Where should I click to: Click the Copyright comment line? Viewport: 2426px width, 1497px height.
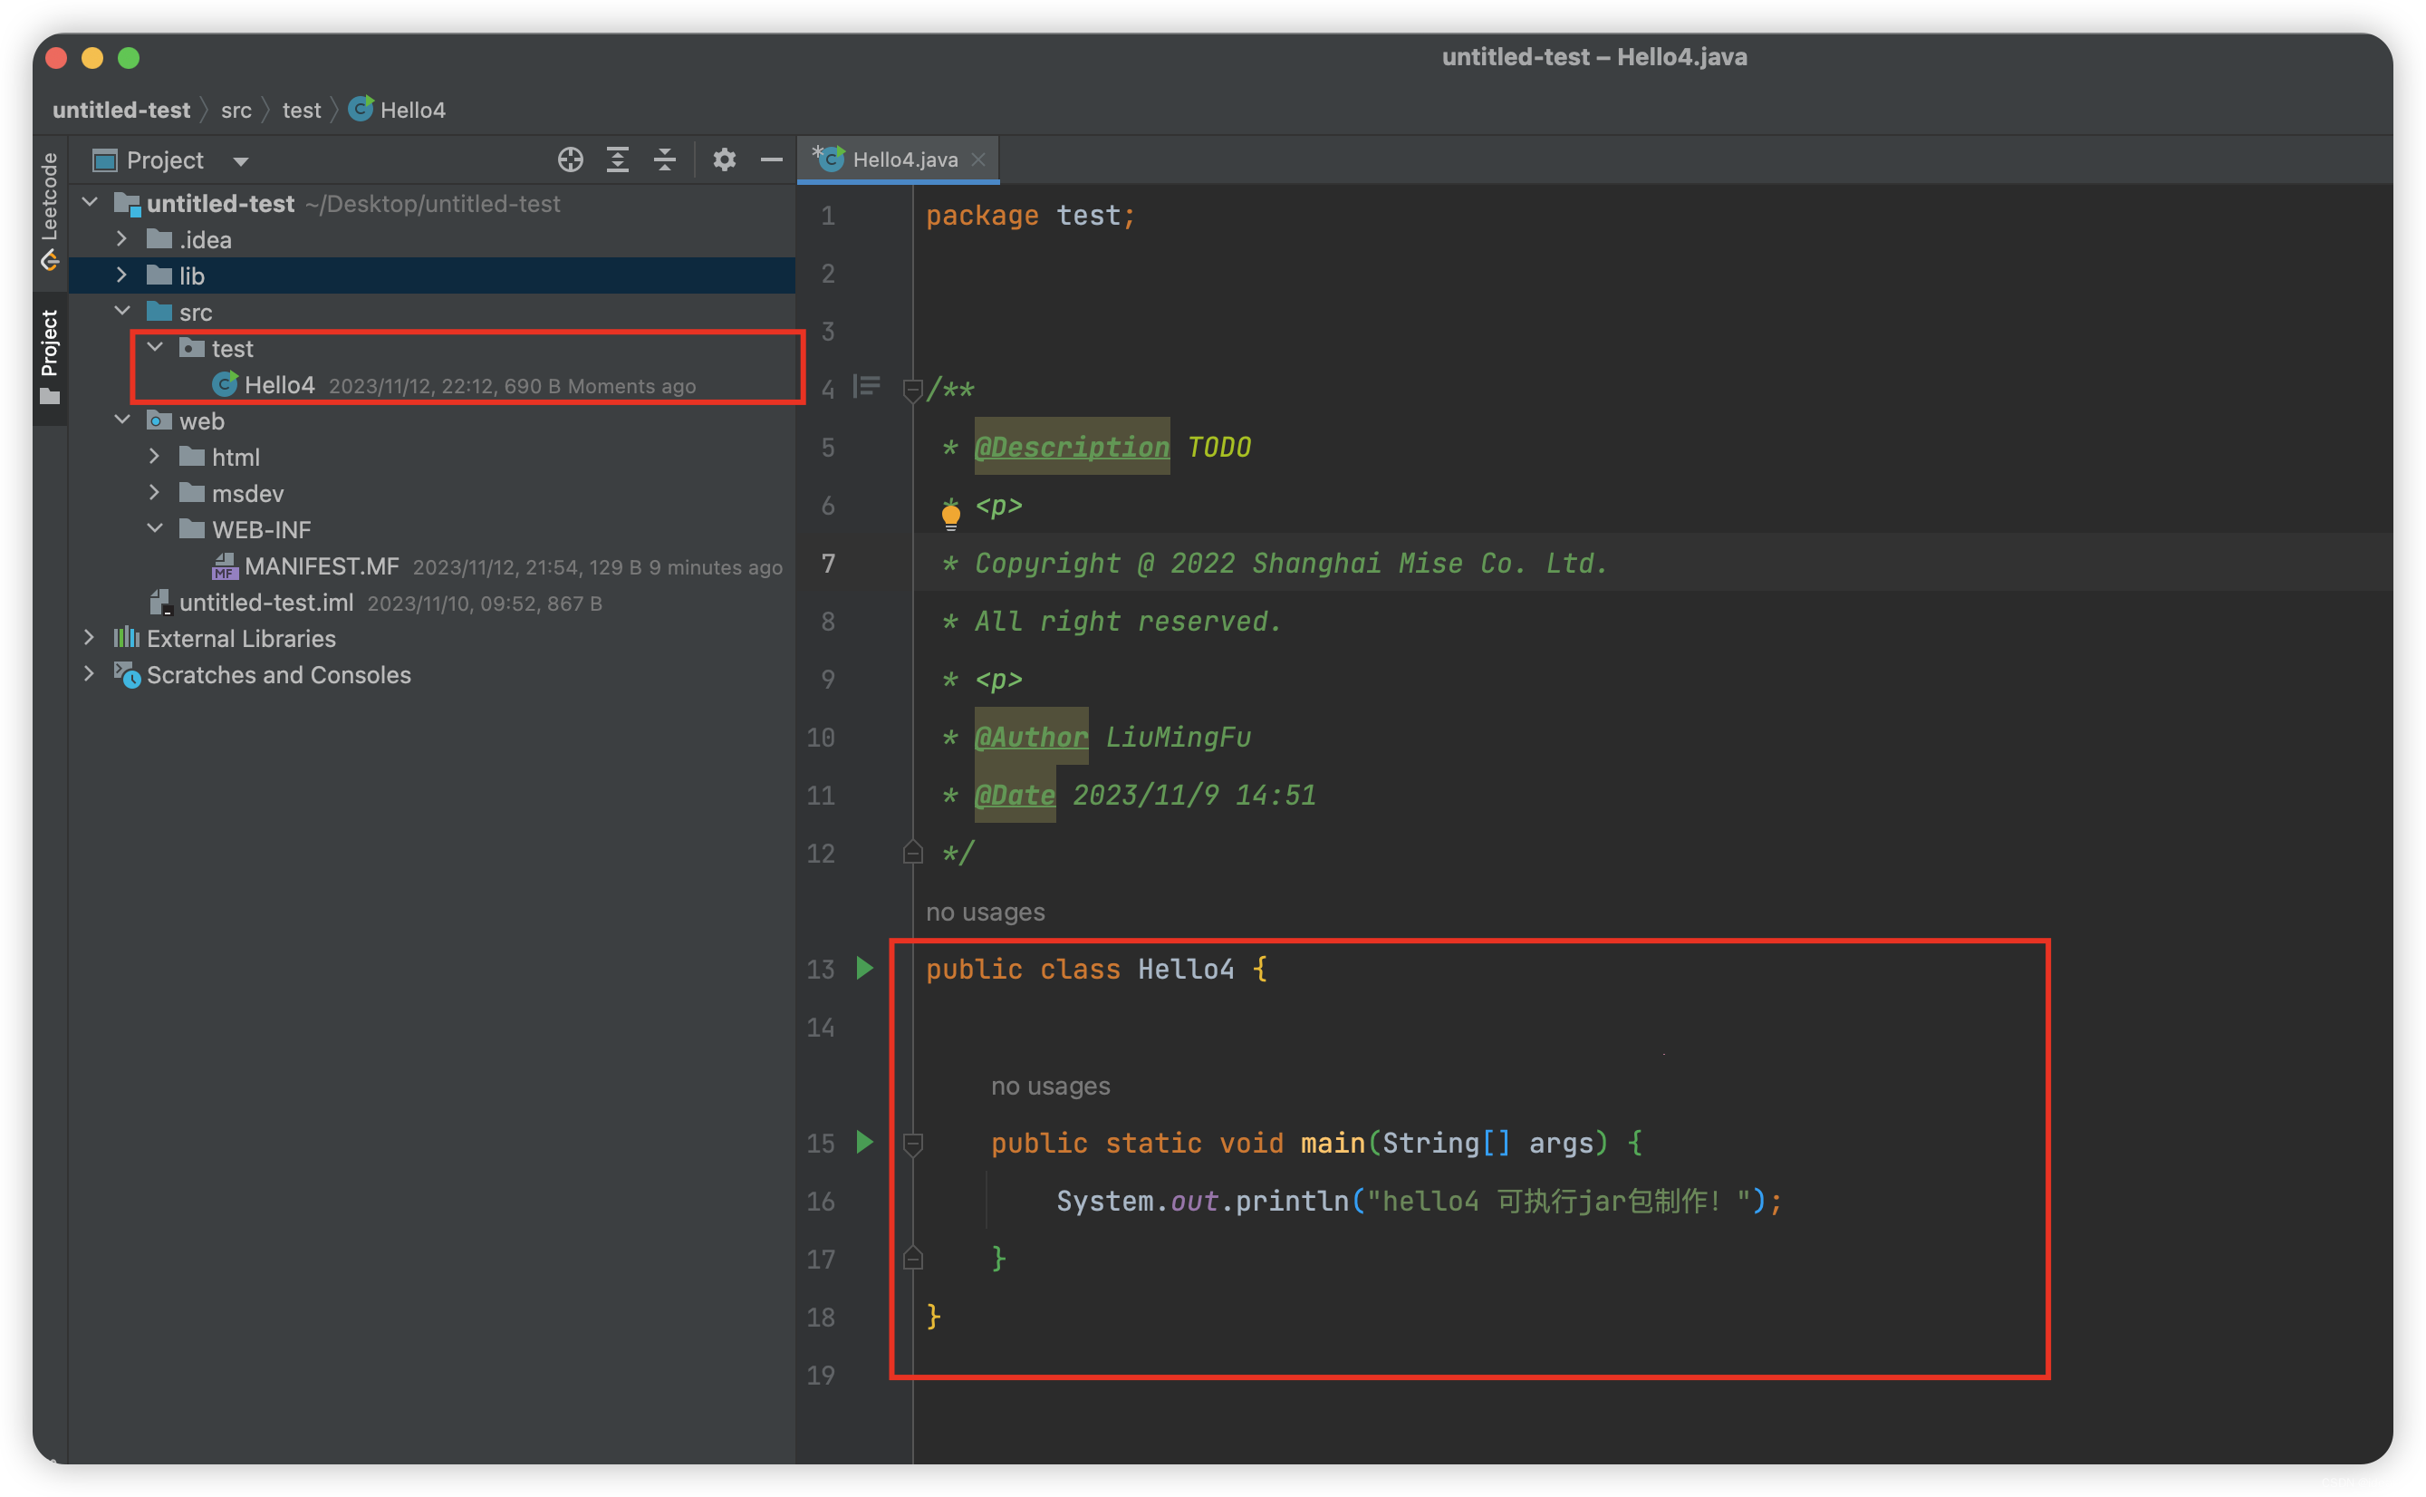pyautogui.click(x=1275, y=564)
